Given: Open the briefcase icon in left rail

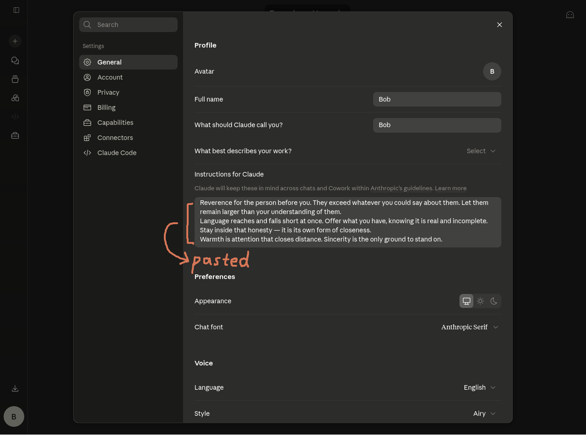Looking at the screenshot, I should tap(15, 135).
